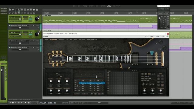Switch to the Strummer tab
194x109 pixels.
[54, 39]
